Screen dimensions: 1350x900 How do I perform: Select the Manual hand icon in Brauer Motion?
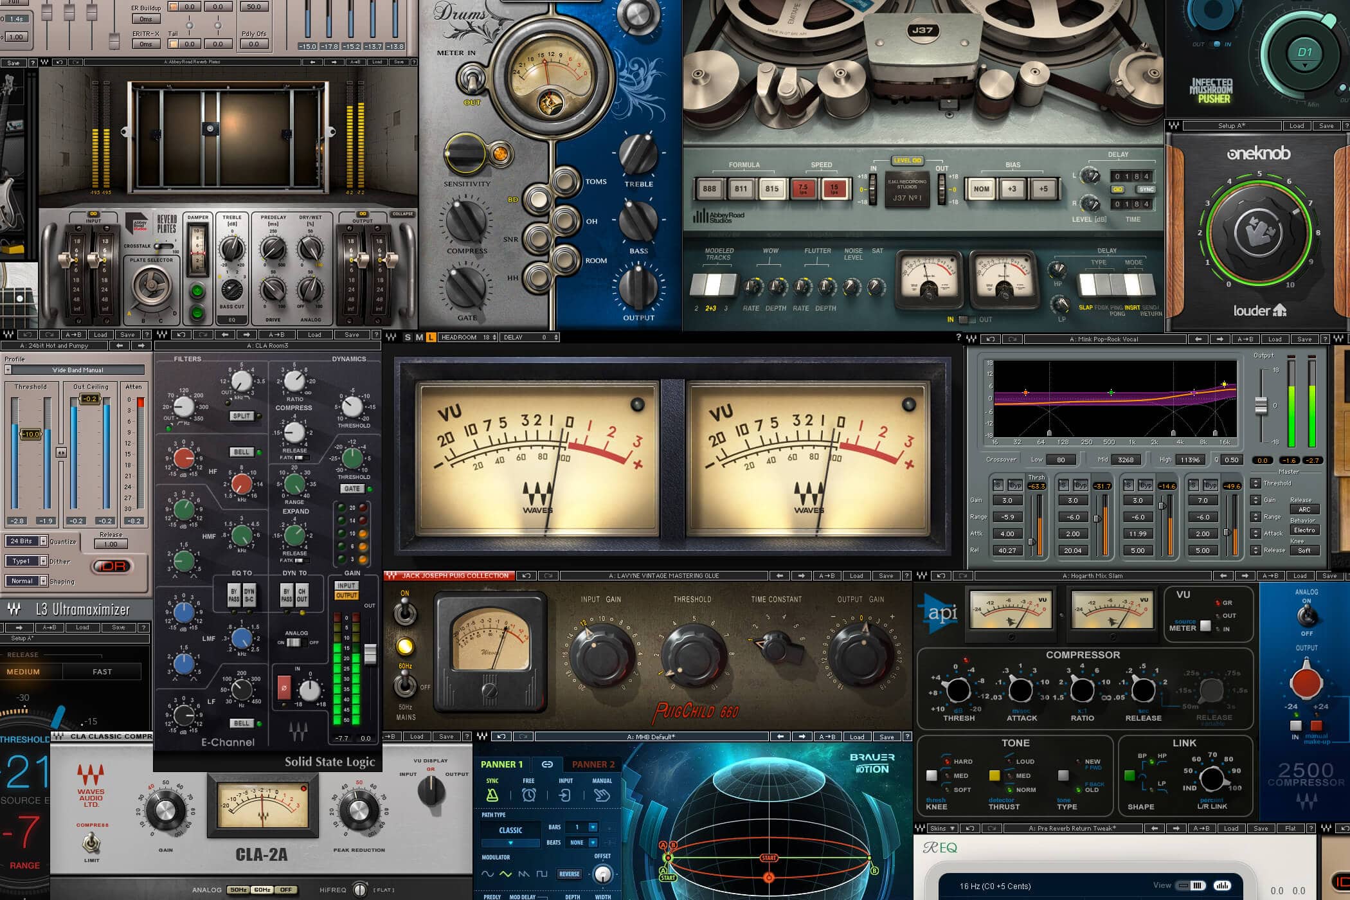click(x=602, y=795)
